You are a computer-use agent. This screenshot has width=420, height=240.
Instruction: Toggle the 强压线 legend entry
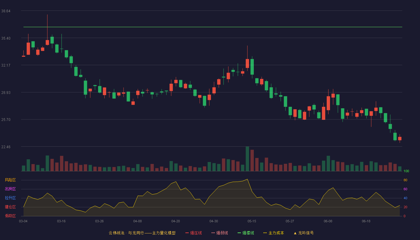pyautogui.click(x=193, y=233)
